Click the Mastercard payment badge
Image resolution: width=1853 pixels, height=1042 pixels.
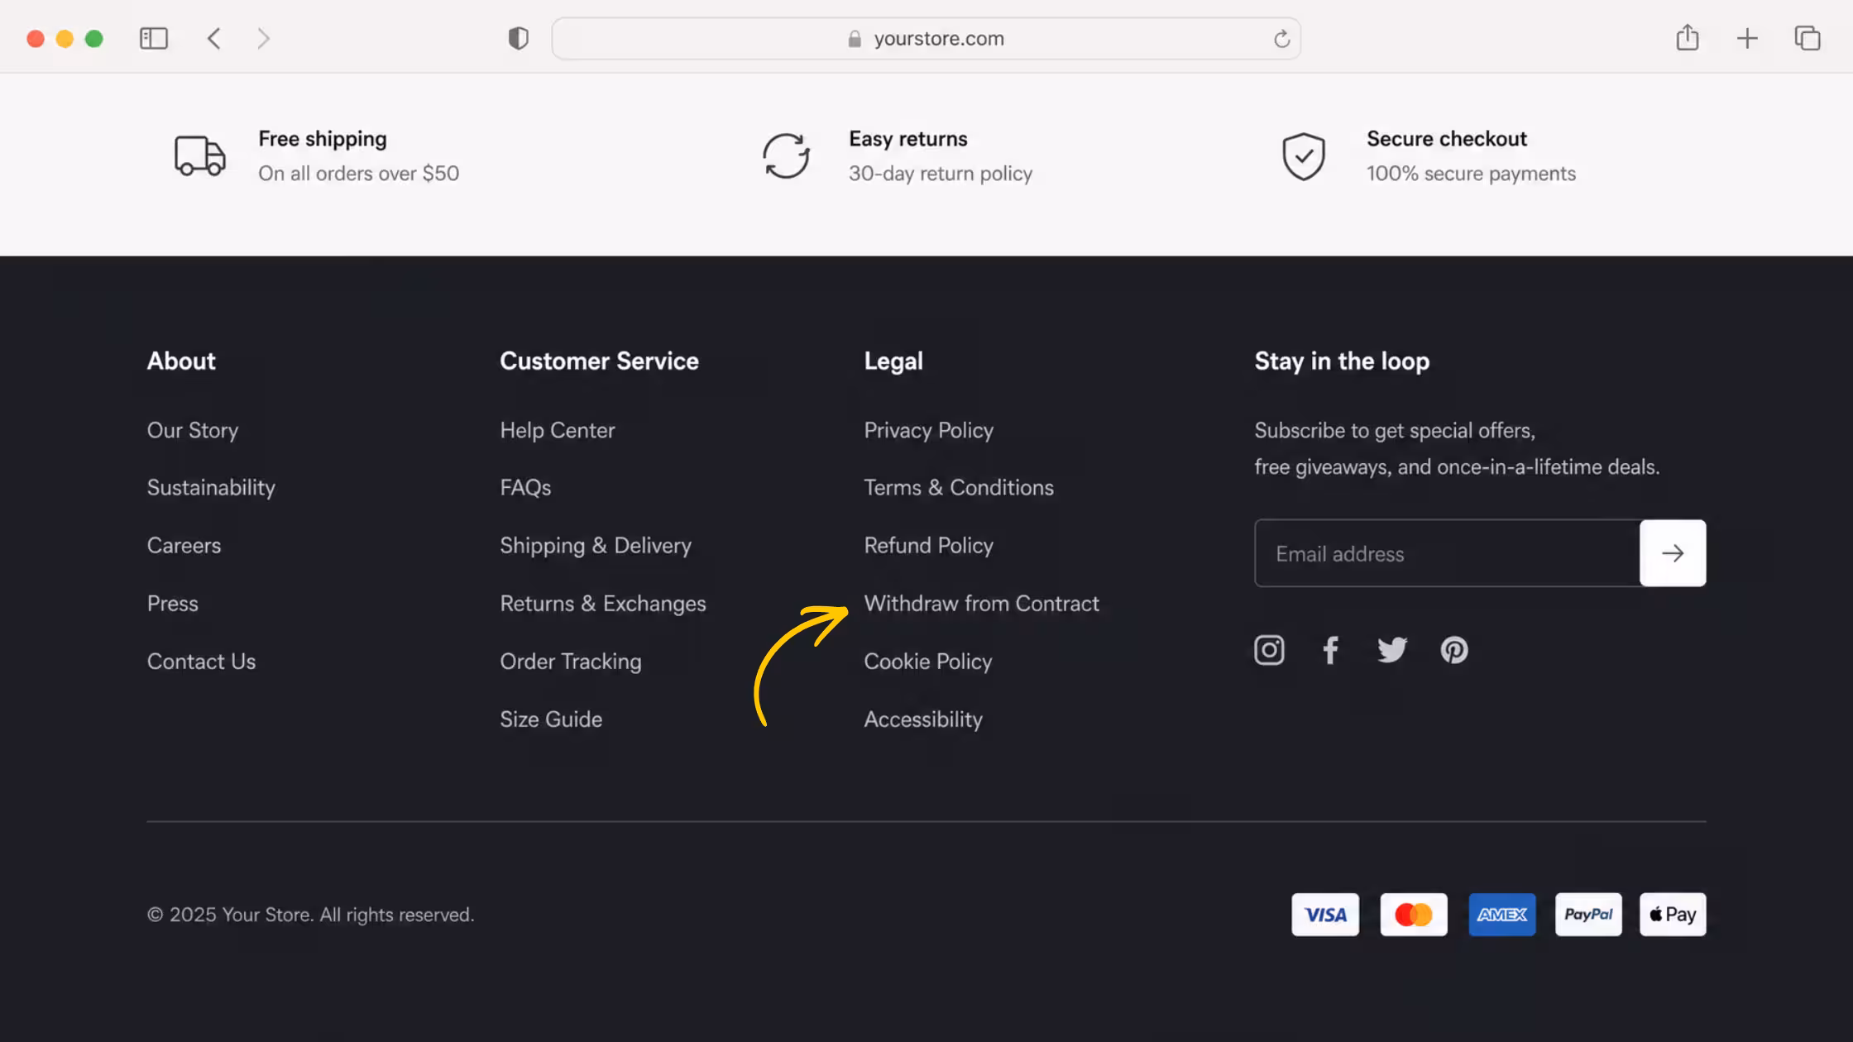[1414, 915]
